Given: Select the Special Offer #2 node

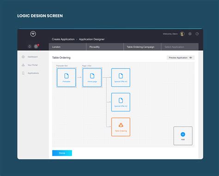Looking at the screenshot, I should 121,102.
